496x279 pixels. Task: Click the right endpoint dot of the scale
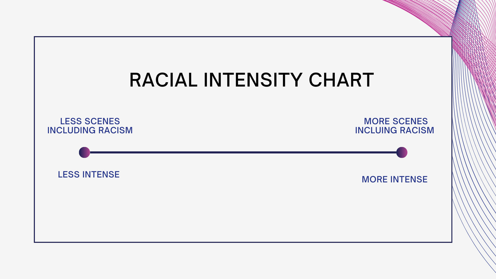[402, 152]
